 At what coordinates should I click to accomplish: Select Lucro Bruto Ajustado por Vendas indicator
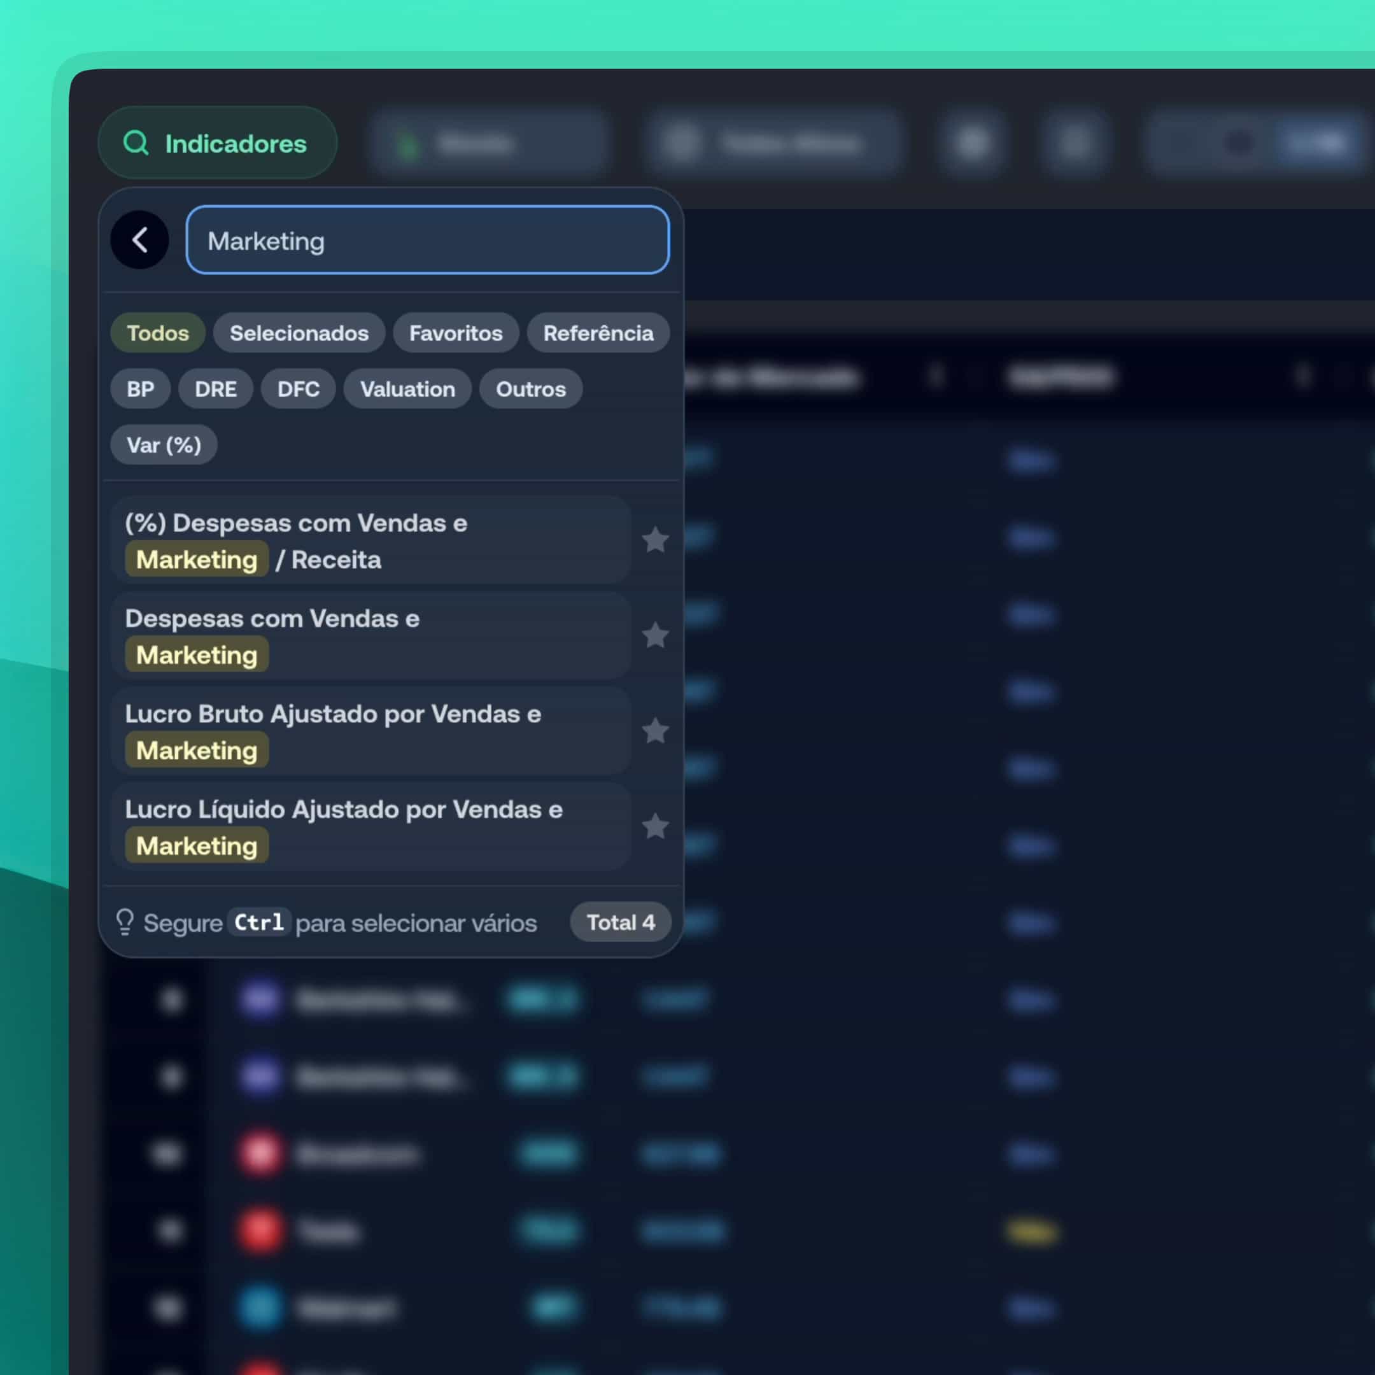tap(370, 731)
